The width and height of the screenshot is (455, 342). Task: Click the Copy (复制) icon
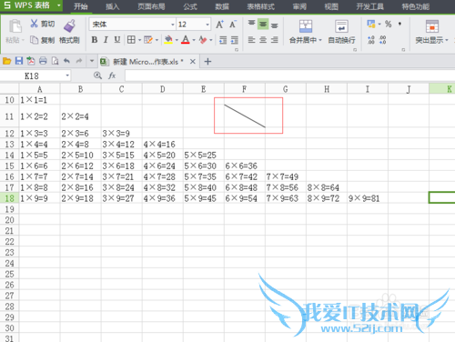pyautogui.click(x=34, y=40)
